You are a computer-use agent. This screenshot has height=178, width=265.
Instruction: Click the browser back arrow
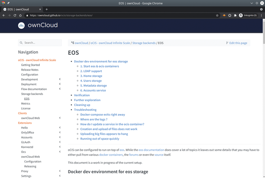click(4, 15)
